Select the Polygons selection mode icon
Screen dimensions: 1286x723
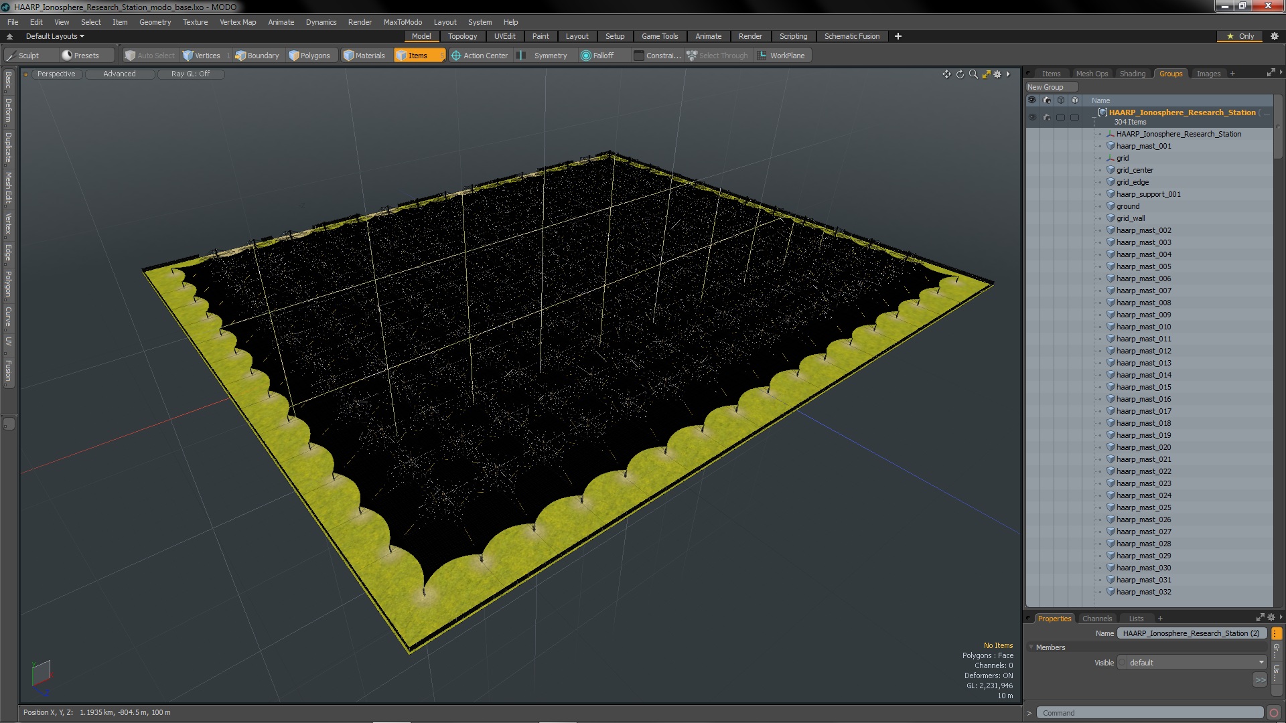294,56
